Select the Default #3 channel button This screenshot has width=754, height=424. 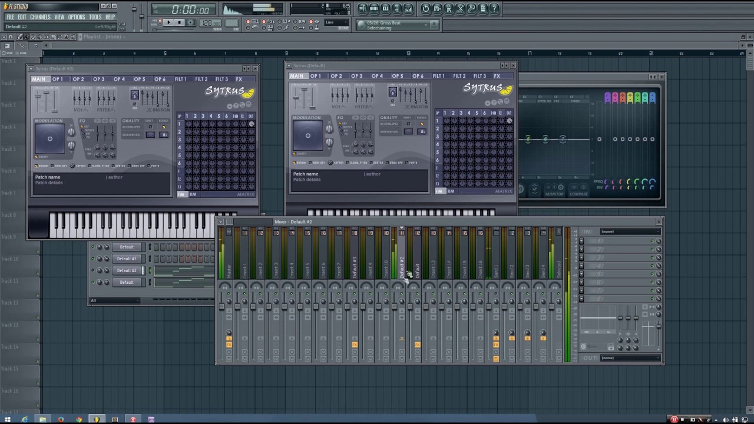(127, 259)
